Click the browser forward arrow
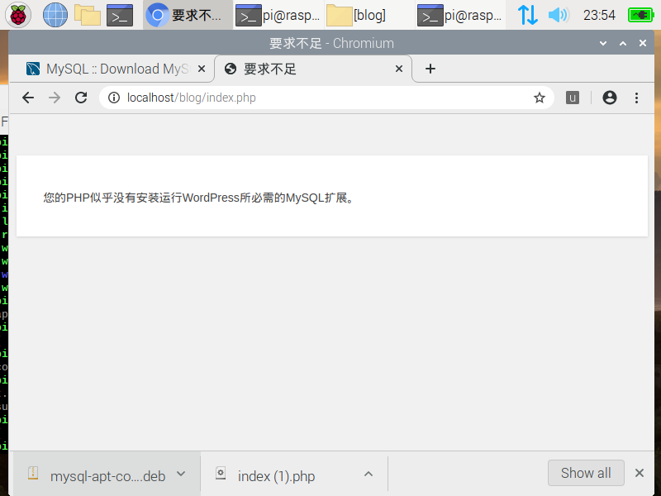The width and height of the screenshot is (661, 496). tap(55, 98)
